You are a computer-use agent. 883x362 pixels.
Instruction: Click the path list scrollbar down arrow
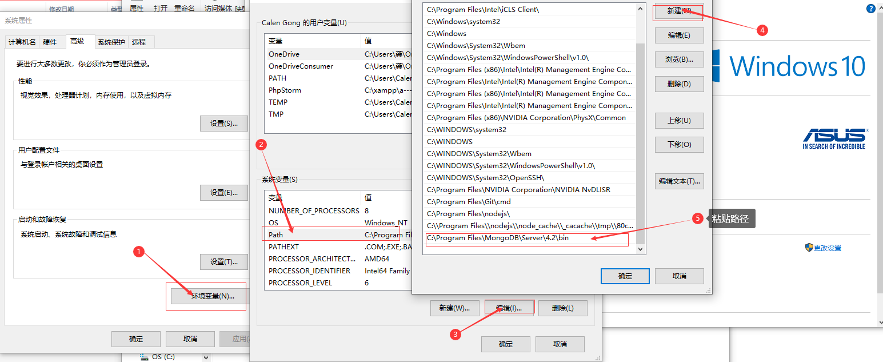[x=640, y=249]
